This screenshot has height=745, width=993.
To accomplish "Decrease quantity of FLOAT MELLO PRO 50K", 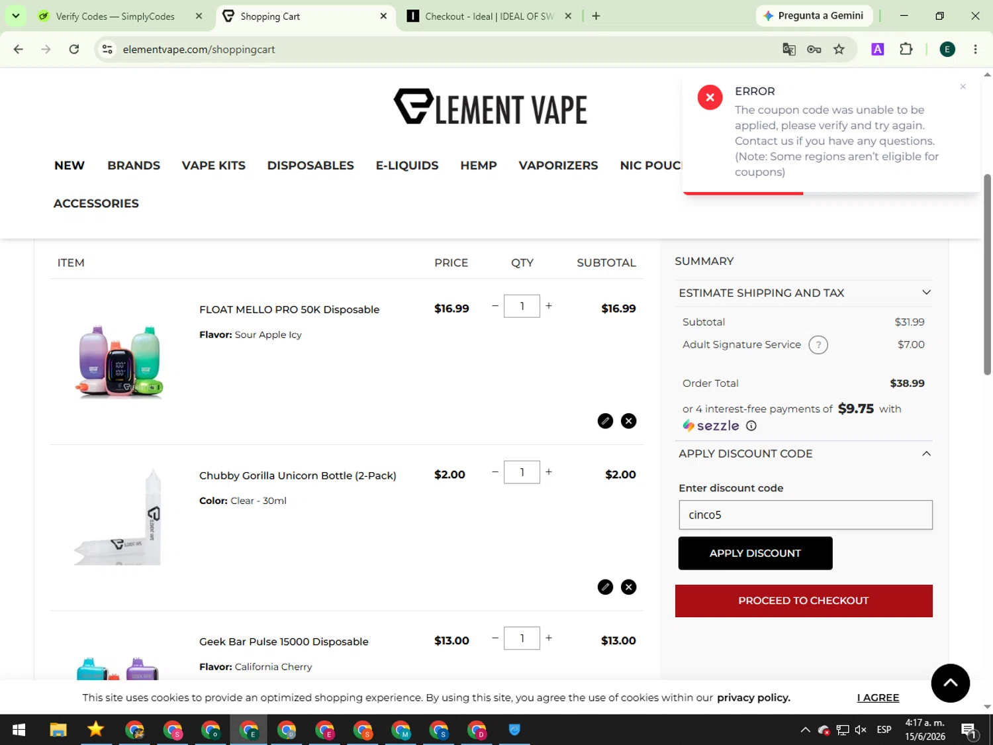I will 495,306.
